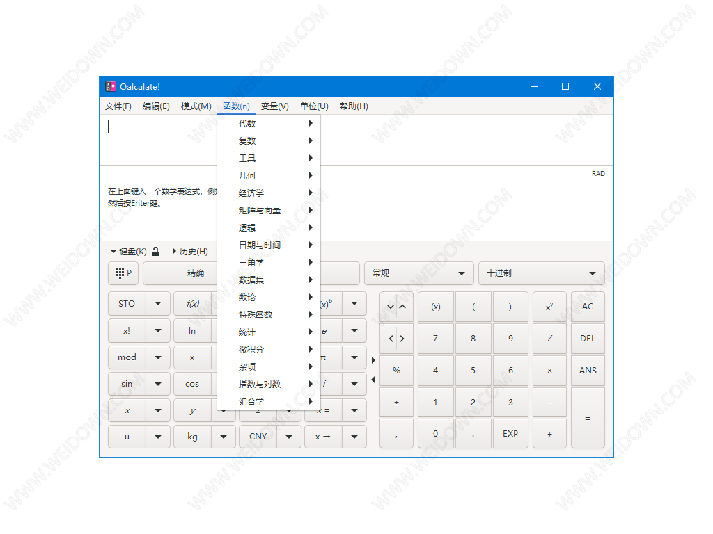
Task: Open 常规 number format combo box
Action: [418, 273]
